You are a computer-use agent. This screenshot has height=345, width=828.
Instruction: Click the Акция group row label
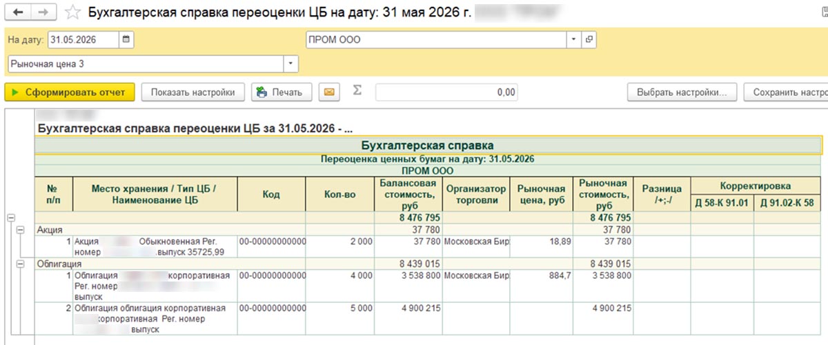click(50, 230)
